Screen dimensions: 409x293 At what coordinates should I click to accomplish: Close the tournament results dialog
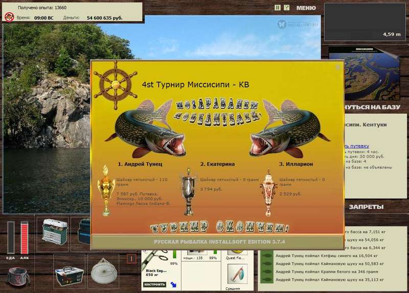coord(338,67)
